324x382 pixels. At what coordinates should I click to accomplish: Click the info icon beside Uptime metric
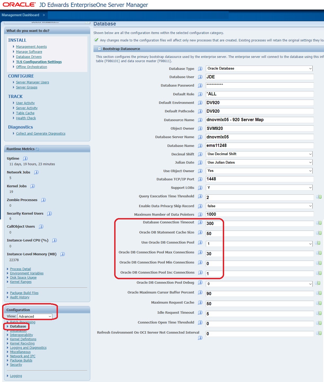25,159
